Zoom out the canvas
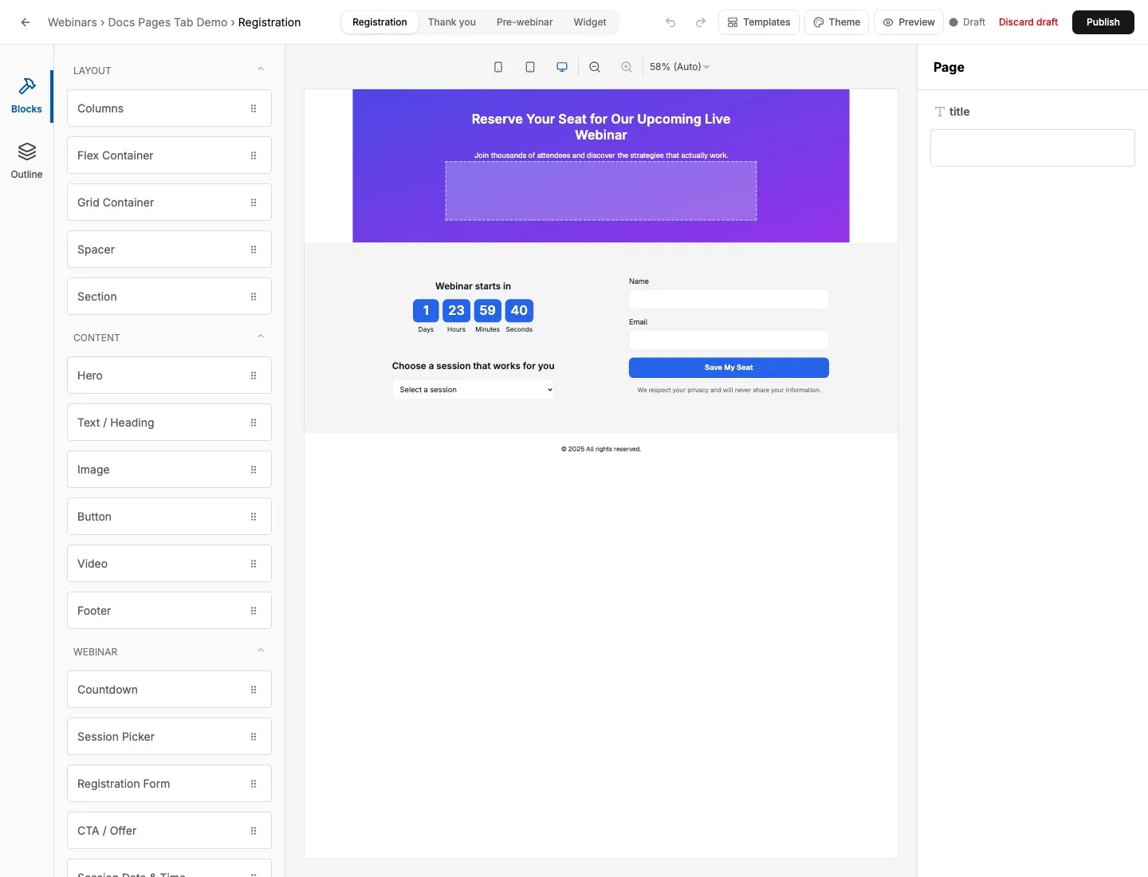Screen dimensions: 1148x877 [x=595, y=67]
